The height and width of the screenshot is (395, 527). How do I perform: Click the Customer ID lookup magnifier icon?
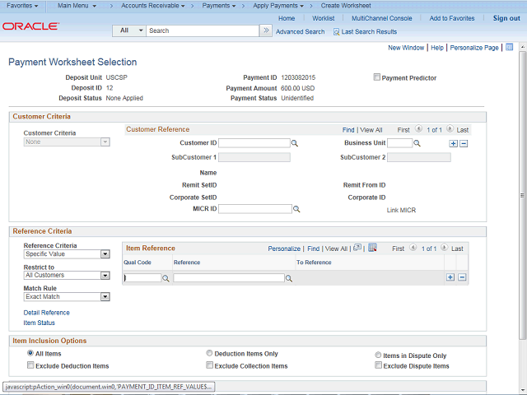[x=295, y=143]
